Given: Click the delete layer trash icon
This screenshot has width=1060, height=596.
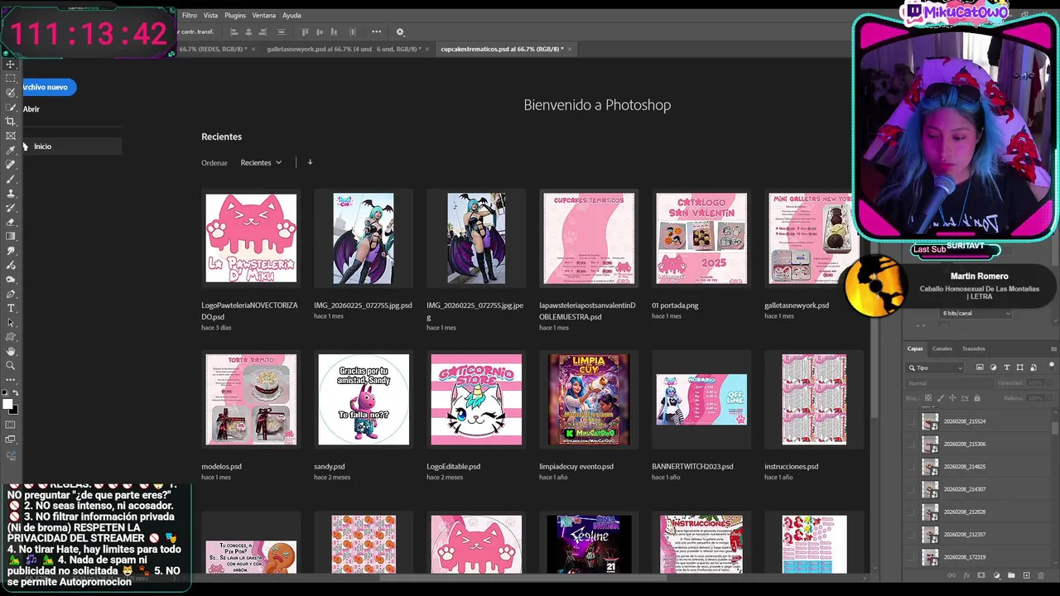Looking at the screenshot, I should (1041, 575).
